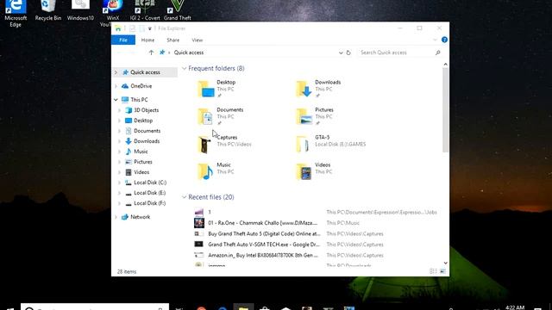
Task: Collapse the This PC tree node
Action: [x=116, y=100]
